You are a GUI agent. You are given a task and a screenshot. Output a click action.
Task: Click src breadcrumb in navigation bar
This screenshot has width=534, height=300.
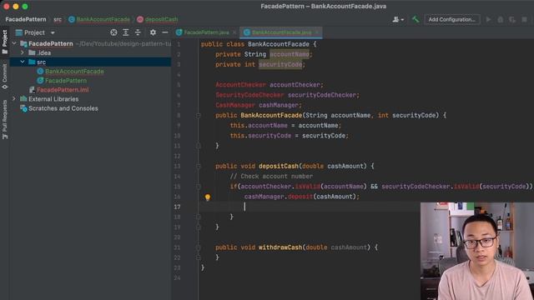(x=58, y=19)
